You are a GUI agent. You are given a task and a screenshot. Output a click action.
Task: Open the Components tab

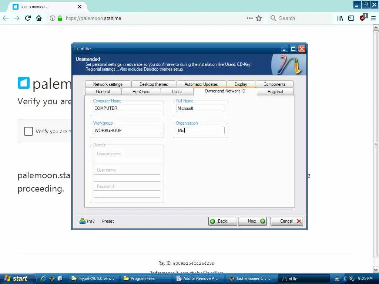(x=275, y=84)
